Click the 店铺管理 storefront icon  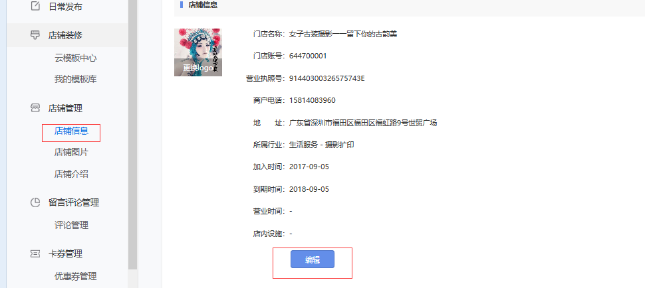[x=36, y=108]
